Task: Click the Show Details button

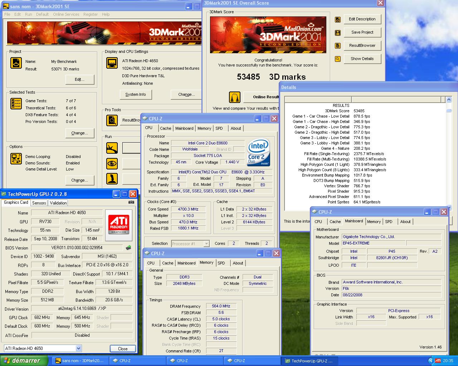Action: 362,59
